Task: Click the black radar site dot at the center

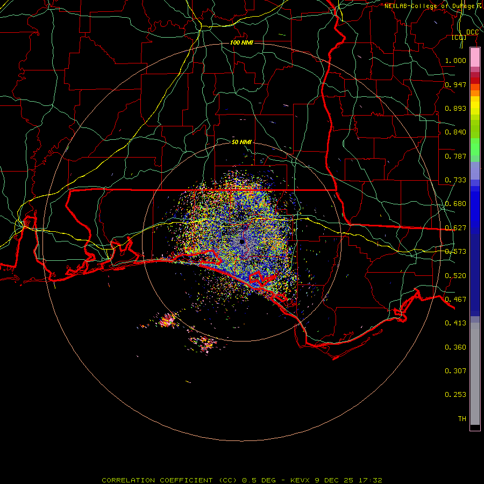Action: 242,241
